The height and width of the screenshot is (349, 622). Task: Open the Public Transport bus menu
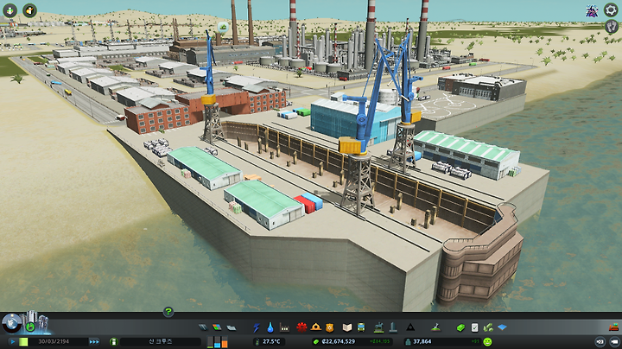click(361, 327)
